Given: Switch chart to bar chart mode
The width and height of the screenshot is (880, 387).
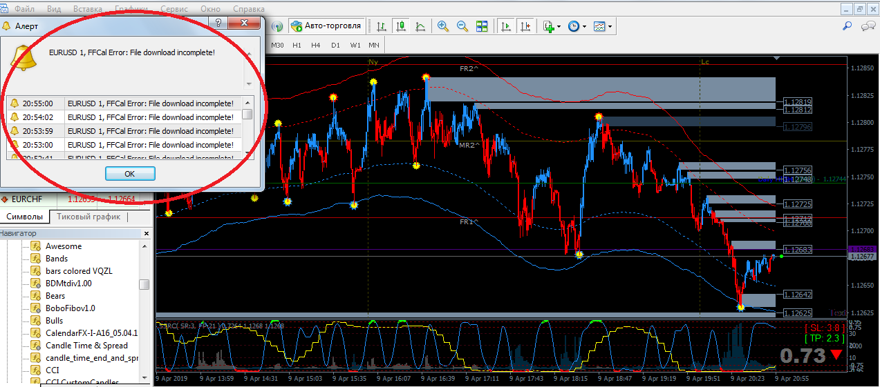Looking at the screenshot, I should [x=381, y=26].
